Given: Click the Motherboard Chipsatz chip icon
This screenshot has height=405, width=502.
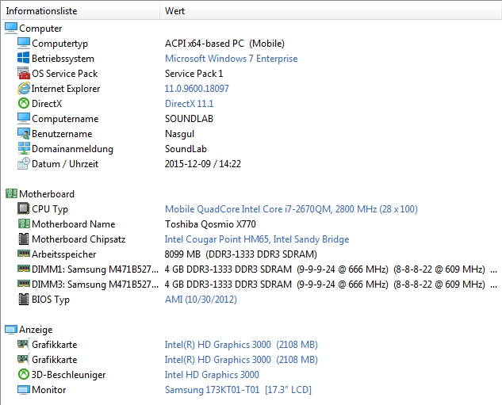Looking at the screenshot, I should point(24,239).
